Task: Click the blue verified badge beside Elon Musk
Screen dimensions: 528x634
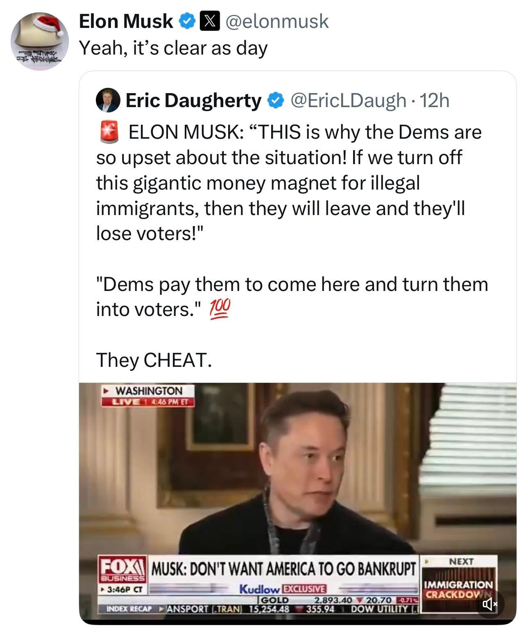Action: coord(187,21)
